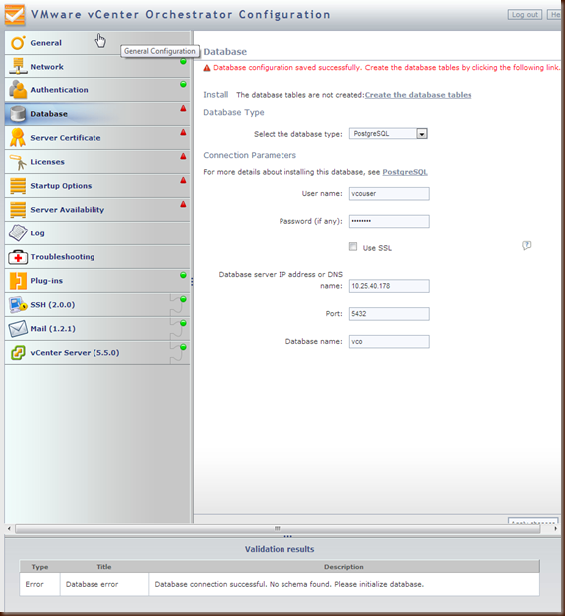Click the Title column header
The width and height of the screenshot is (565, 616).
[104, 567]
